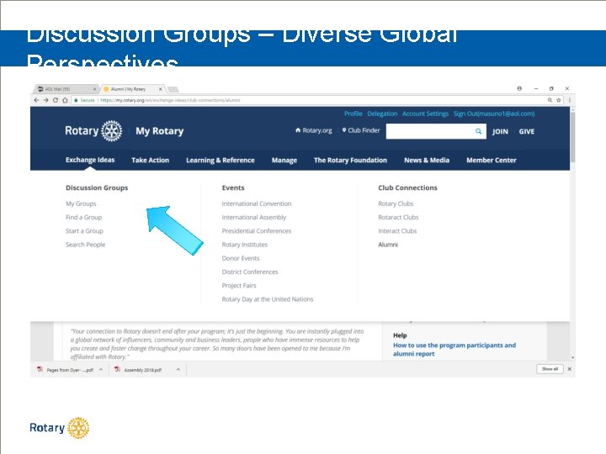The height and width of the screenshot is (454, 606).
Task: Open Member Center menu
Action: [x=492, y=161]
